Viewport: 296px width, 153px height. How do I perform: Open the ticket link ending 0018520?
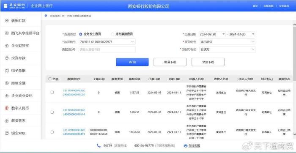click(x=74, y=93)
